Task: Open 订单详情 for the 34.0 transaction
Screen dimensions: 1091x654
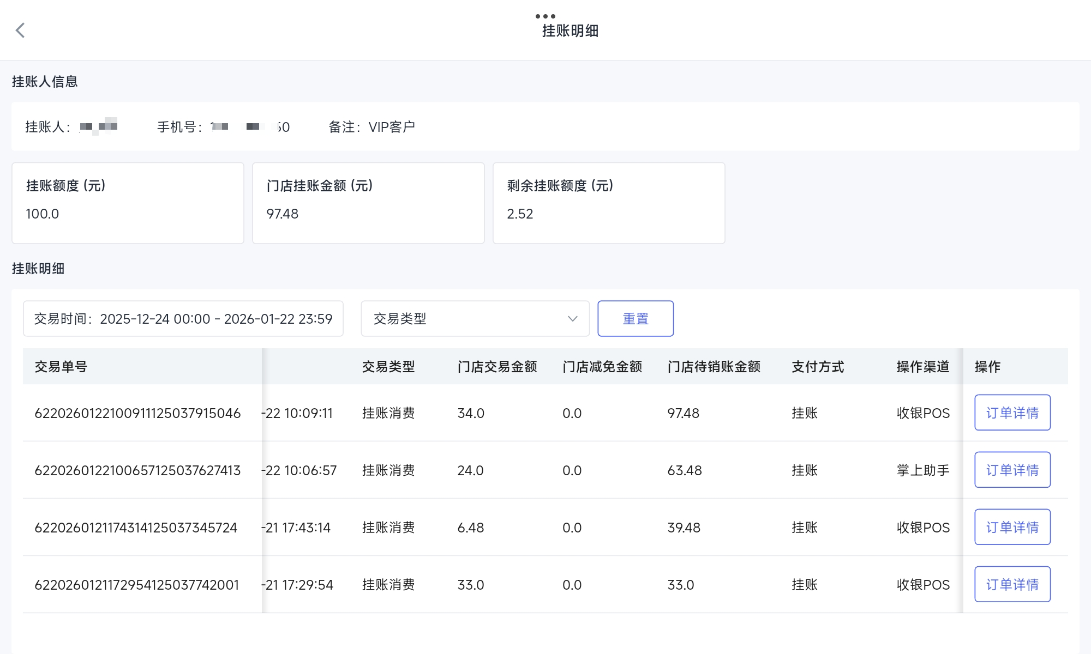Action: (1012, 413)
